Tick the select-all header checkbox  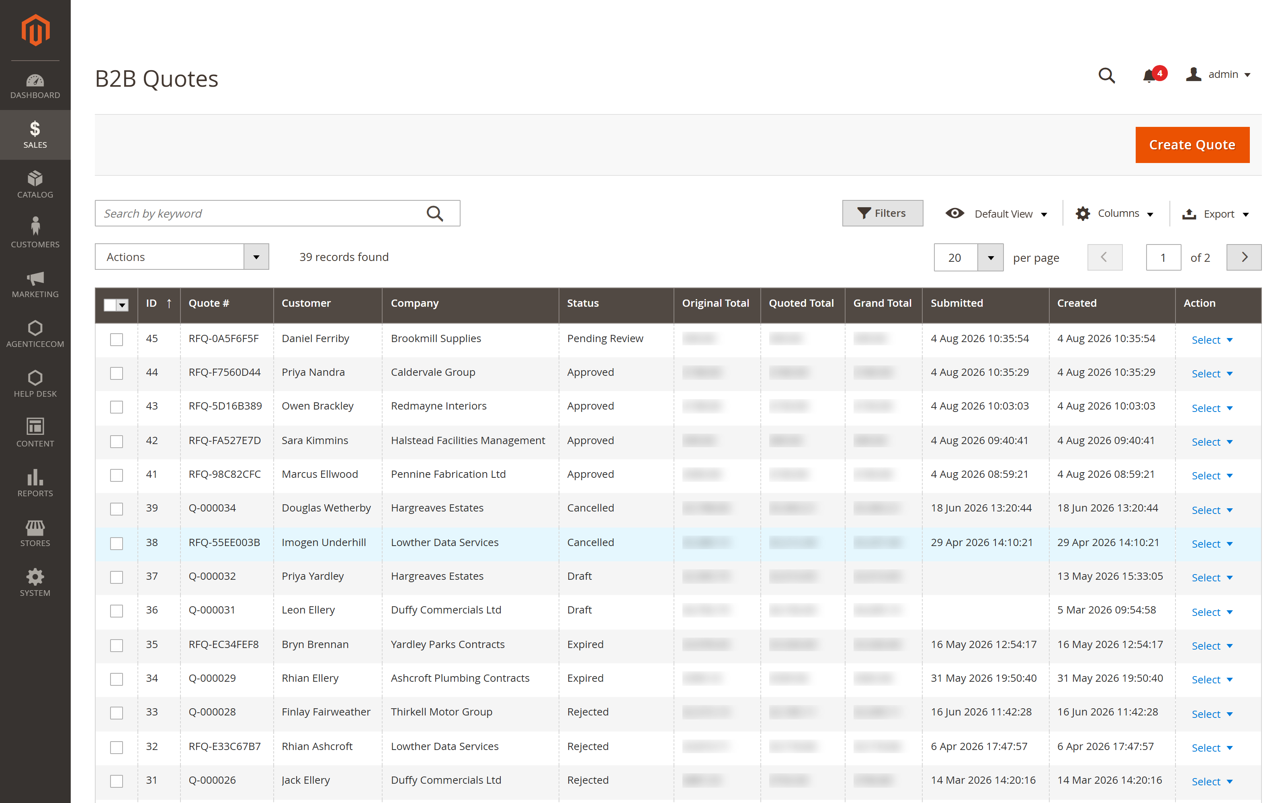[x=110, y=305]
